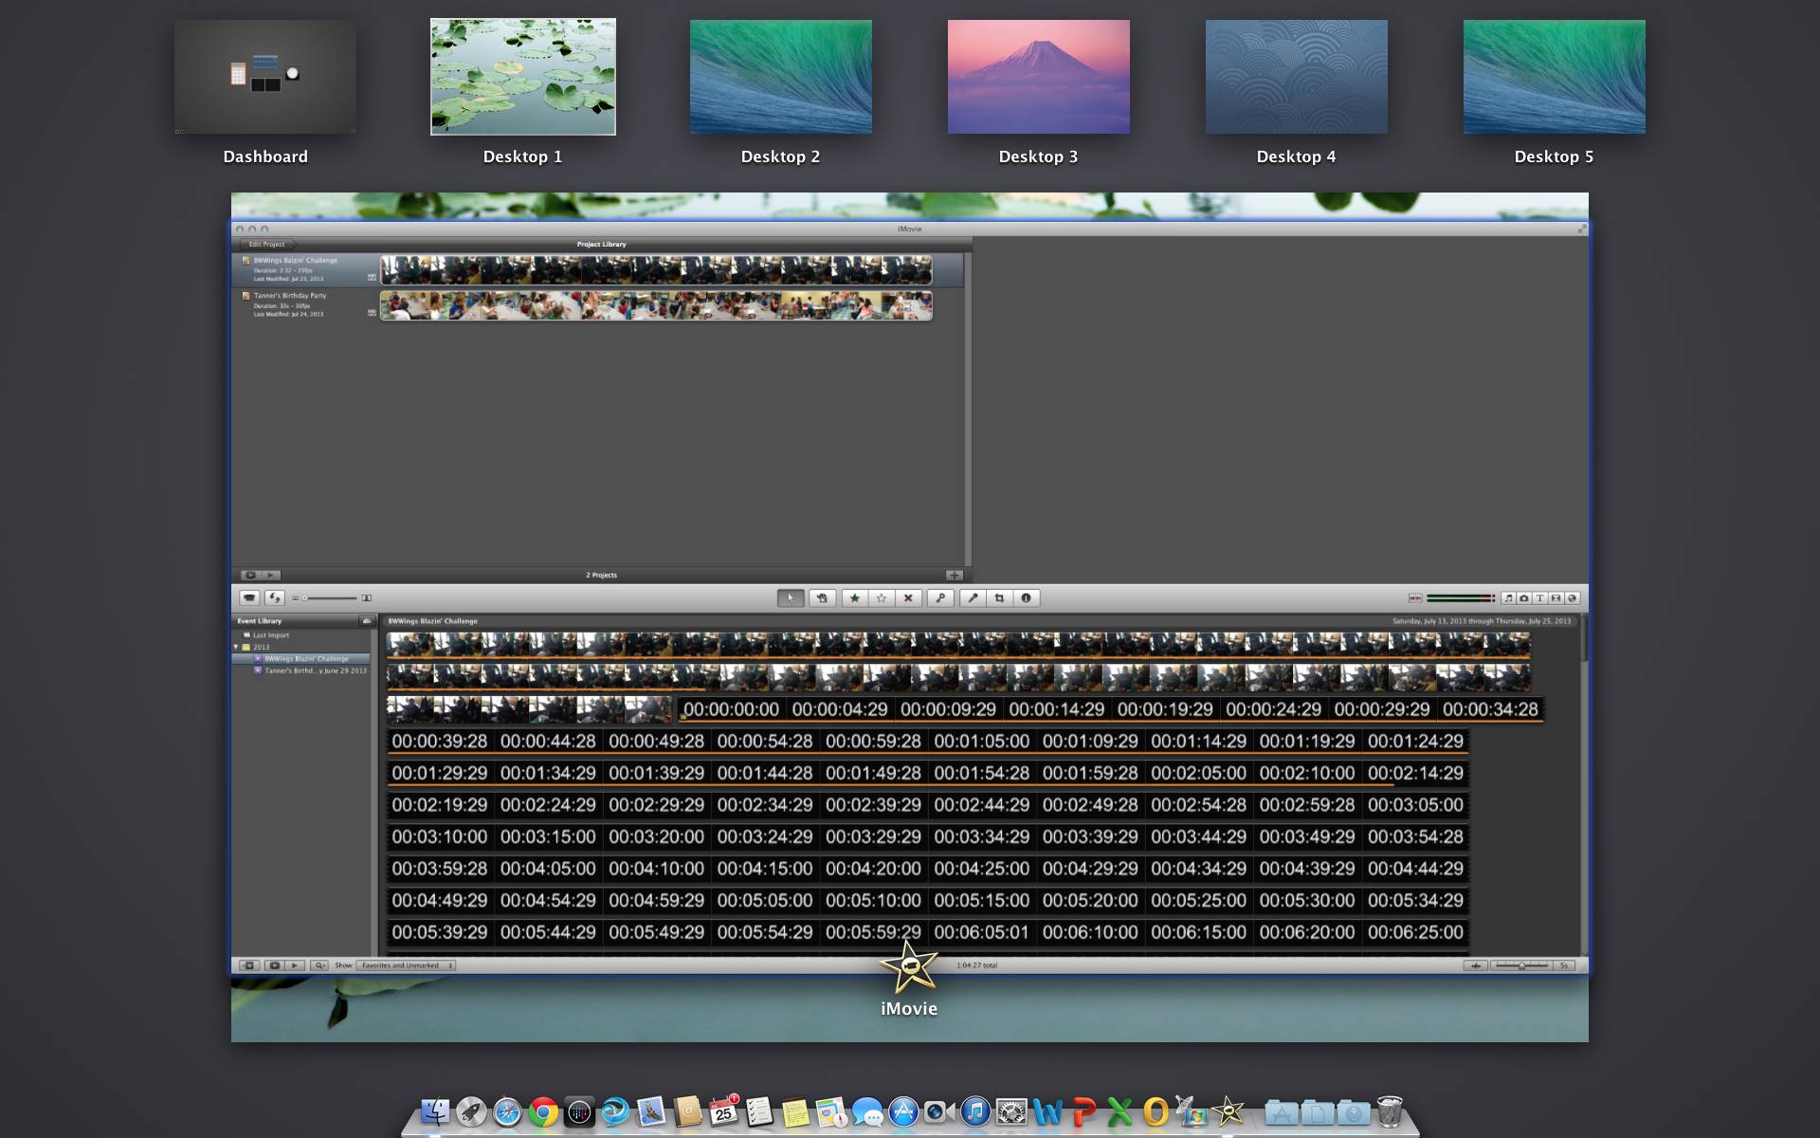This screenshot has width=1820, height=1138.
Task: Open the App Store from the Dock
Action: 903,1111
